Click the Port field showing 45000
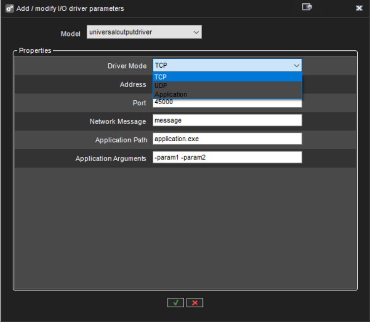 (x=227, y=103)
